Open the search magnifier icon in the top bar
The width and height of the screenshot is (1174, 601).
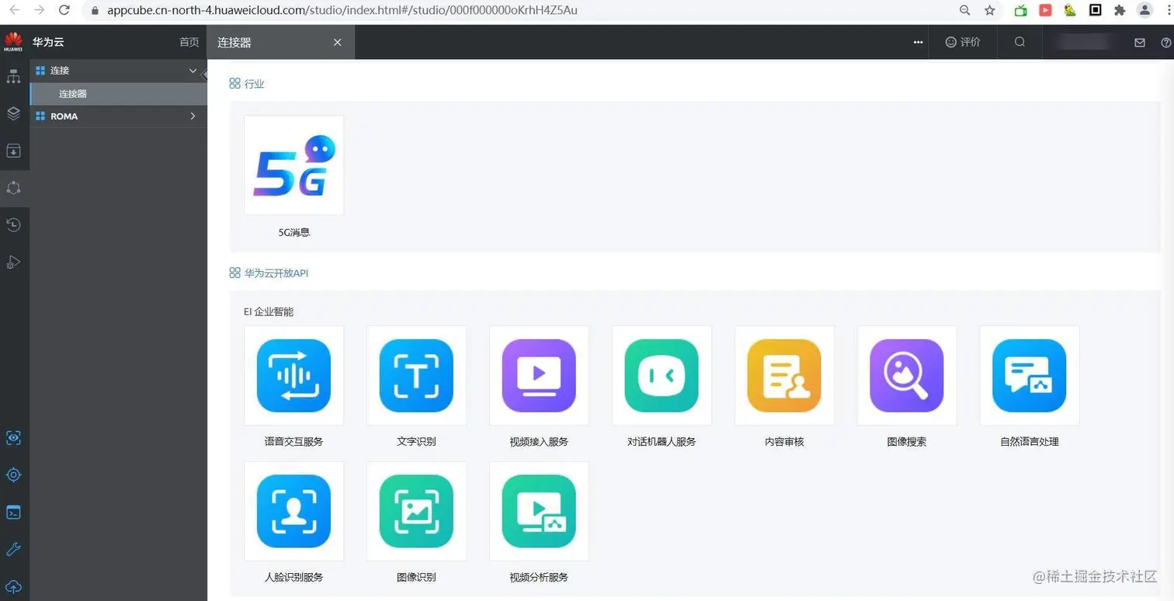1019,42
